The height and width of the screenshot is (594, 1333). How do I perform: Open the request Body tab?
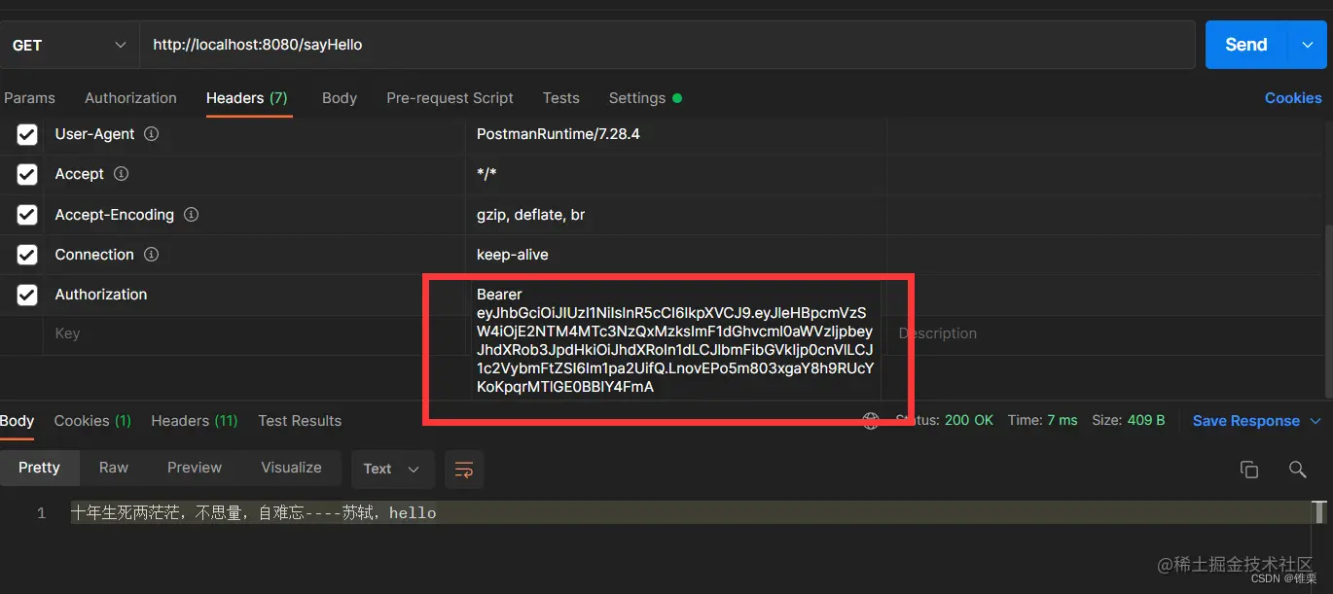pyautogui.click(x=340, y=97)
